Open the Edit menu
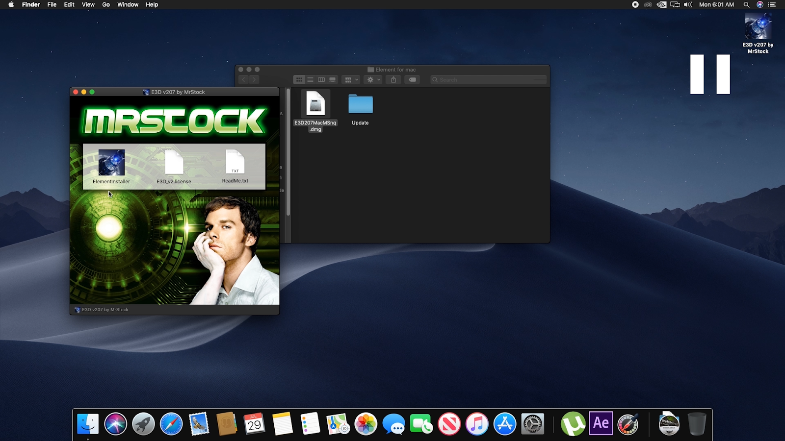 point(69,4)
